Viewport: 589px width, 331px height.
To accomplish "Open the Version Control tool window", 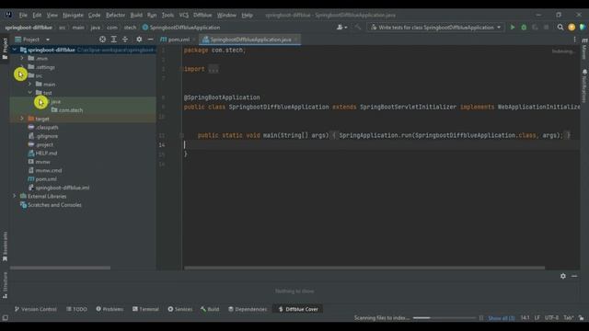I will click(36, 309).
